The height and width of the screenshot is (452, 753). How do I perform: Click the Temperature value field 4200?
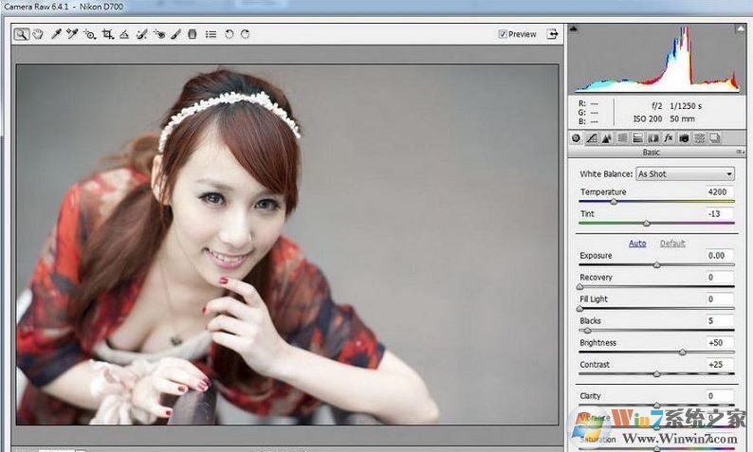(x=720, y=192)
